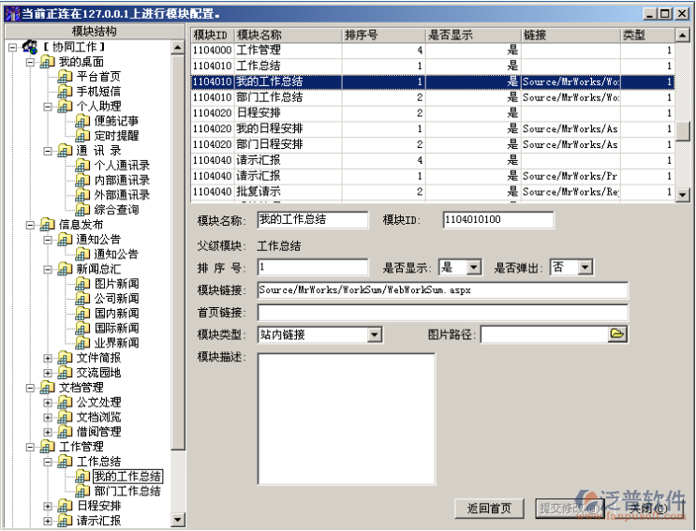Open the 模块类型 dropdown
Image resolution: width=696 pixels, height=531 pixels.
click(x=374, y=334)
